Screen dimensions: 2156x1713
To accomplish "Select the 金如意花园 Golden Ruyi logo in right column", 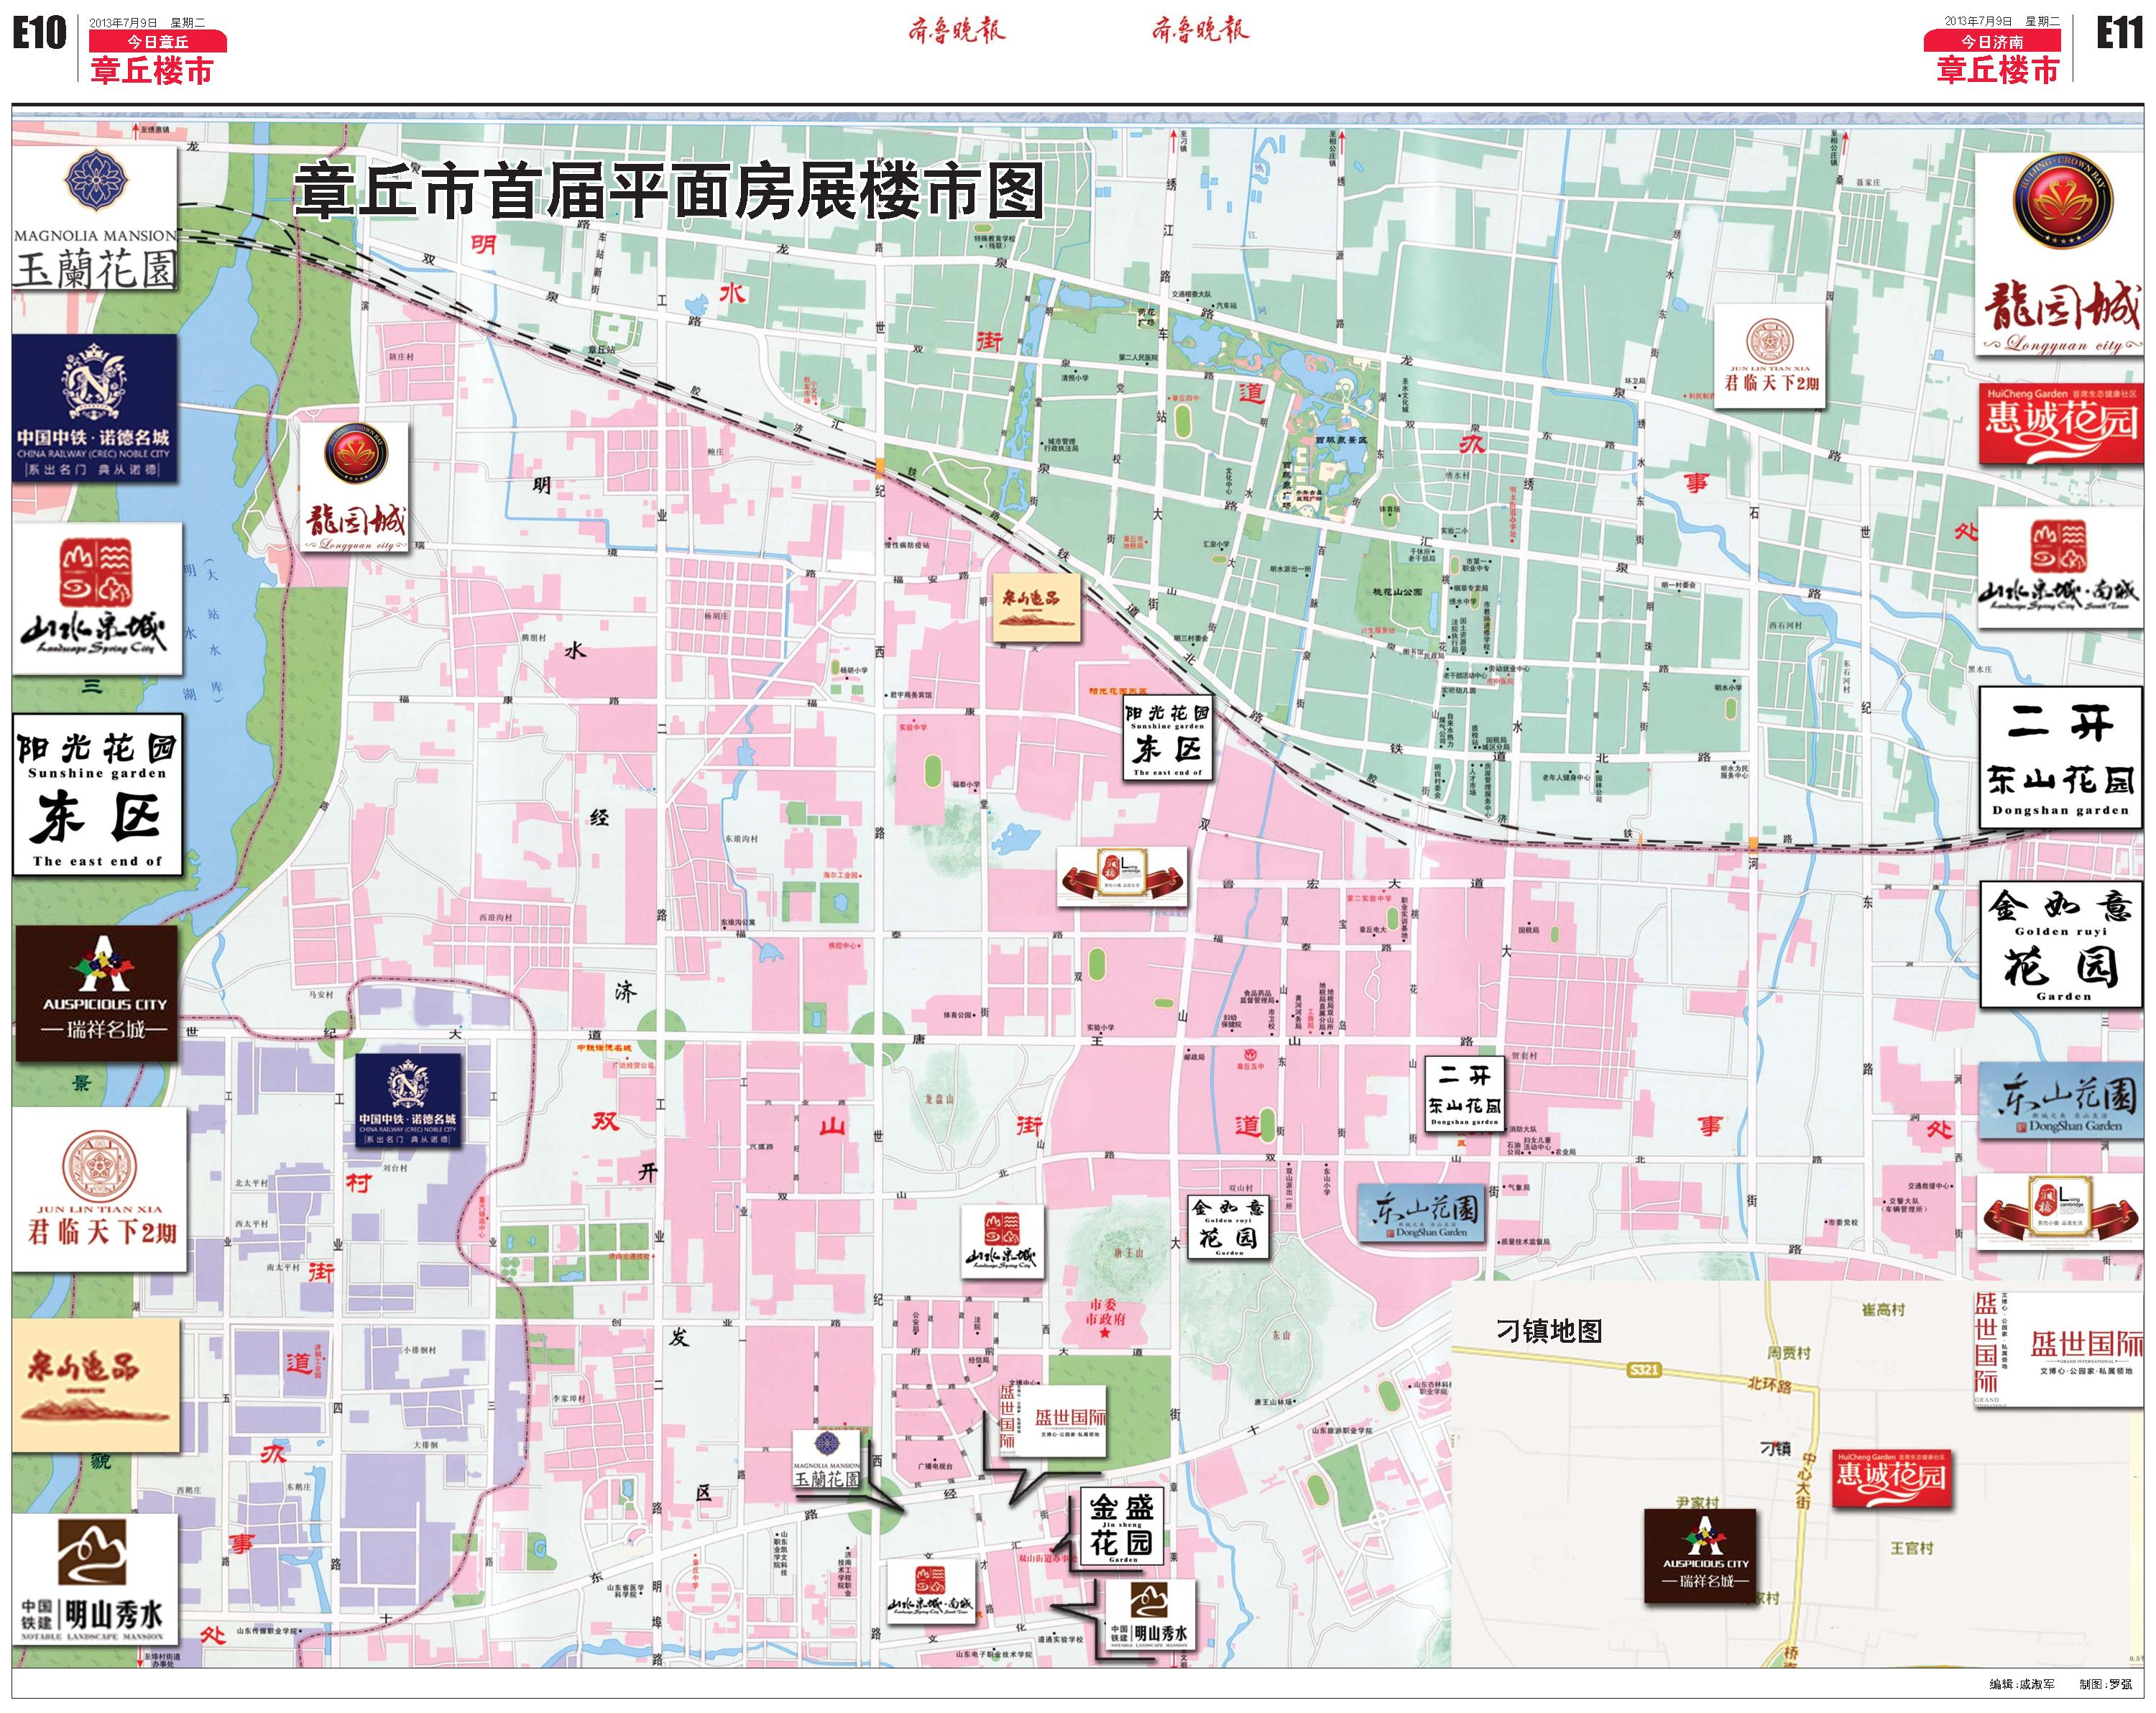I will point(2062,944).
